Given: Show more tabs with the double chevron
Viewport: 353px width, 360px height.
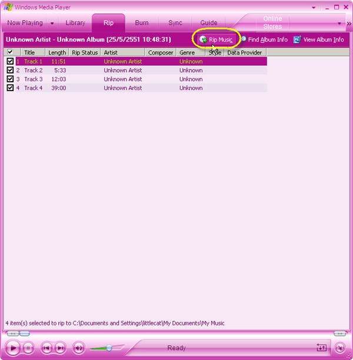Looking at the screenshot, I should pos(349,23).
